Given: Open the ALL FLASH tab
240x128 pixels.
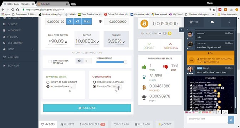Looking at the screenshot, I should click(142, 124).
